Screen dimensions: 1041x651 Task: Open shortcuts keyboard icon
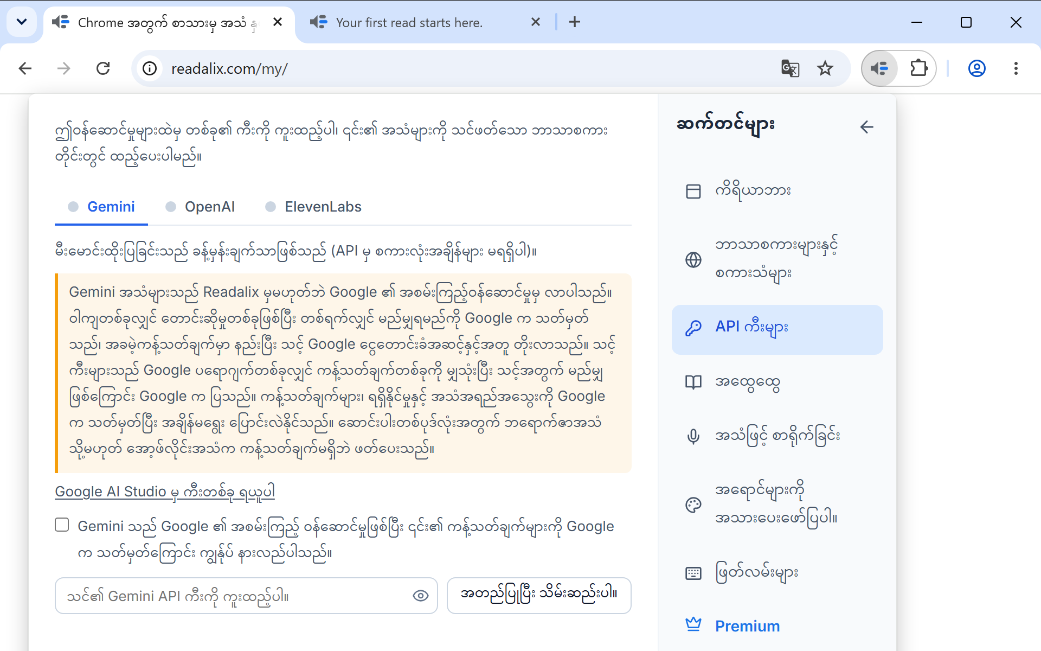click(693, 573)
